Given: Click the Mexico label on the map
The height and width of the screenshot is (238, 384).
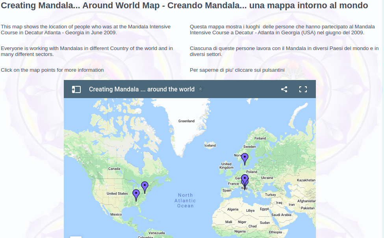Looking at the screenshot, I should (x=116, y=214).
